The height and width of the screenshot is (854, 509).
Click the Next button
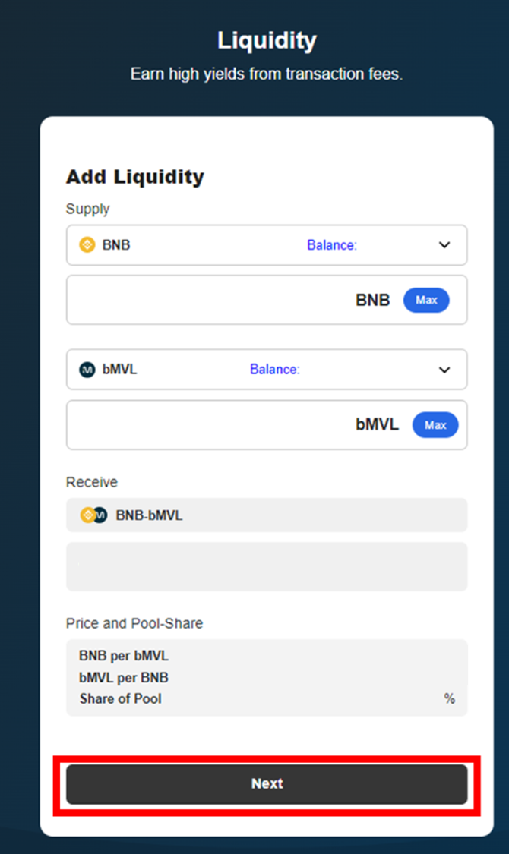[267, 784]
